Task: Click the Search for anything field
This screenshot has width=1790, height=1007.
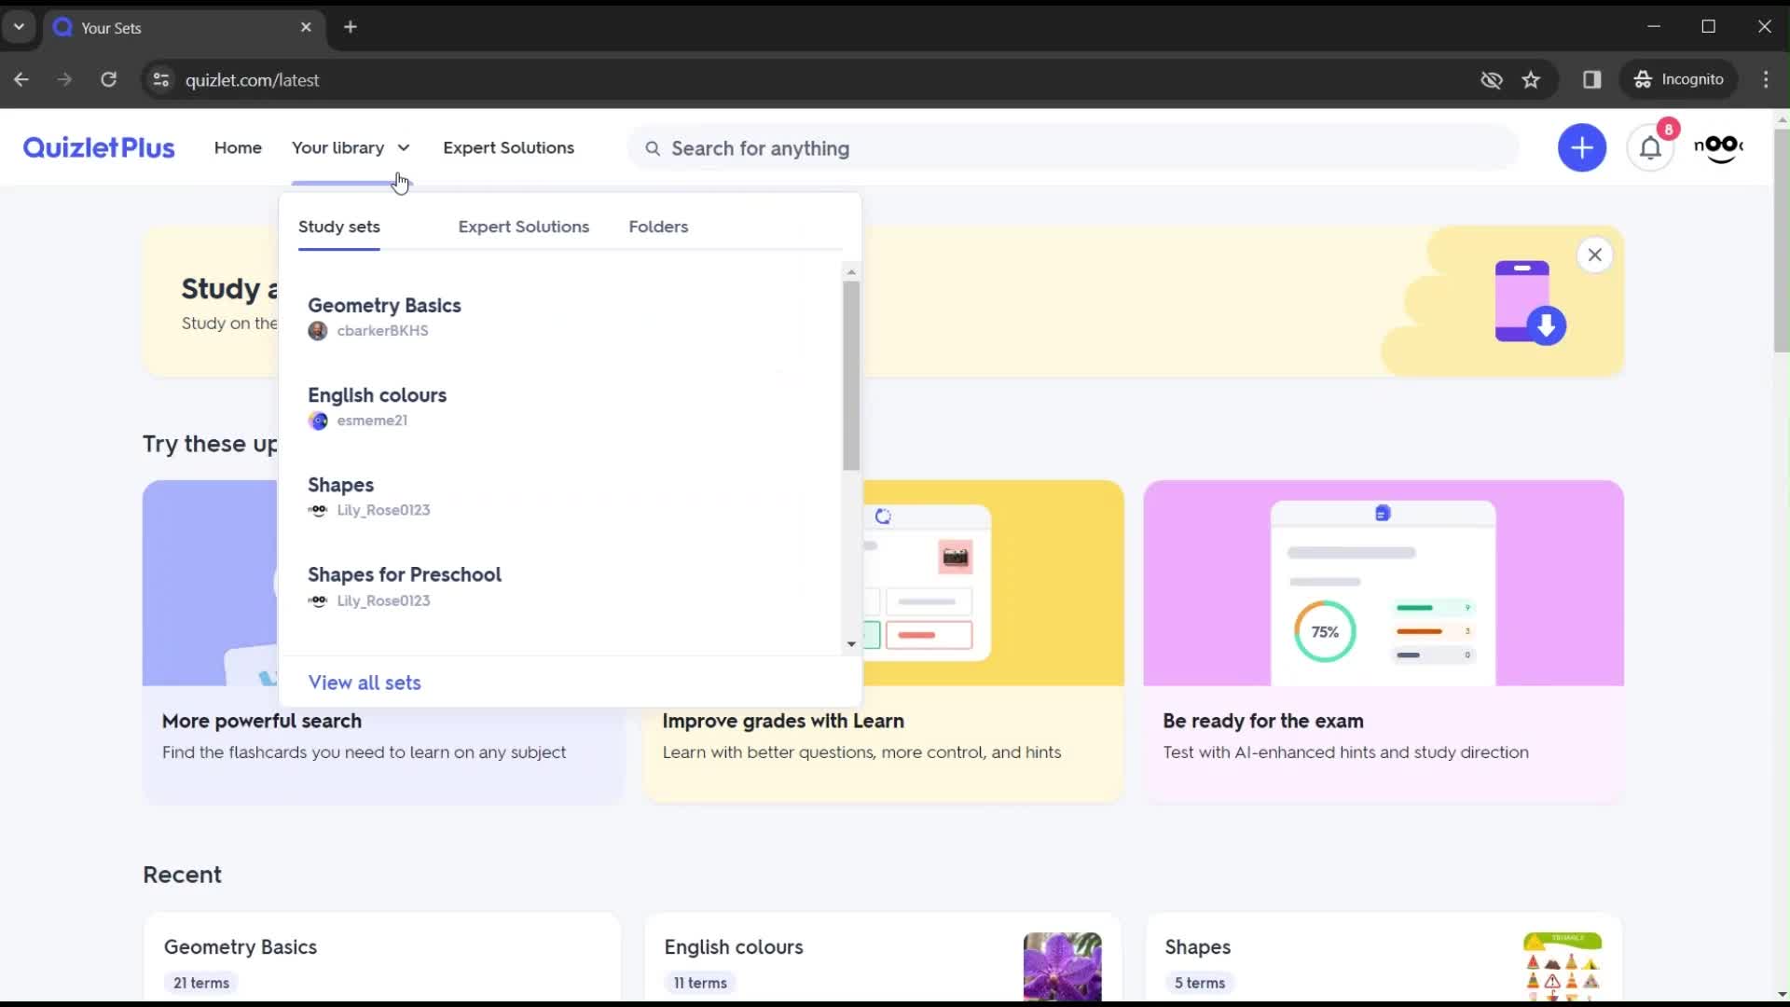Action: pos(1072,148)
